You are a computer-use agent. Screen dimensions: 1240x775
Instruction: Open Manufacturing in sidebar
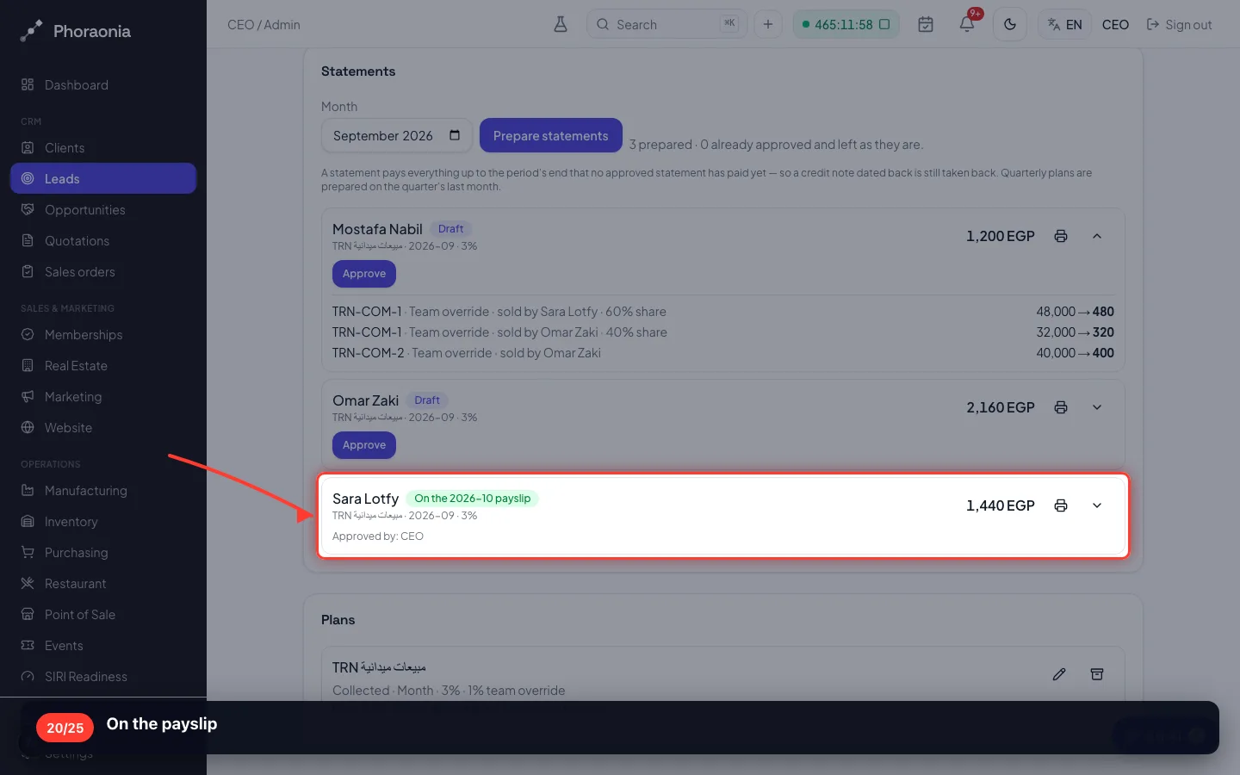[x=103, y=491]
